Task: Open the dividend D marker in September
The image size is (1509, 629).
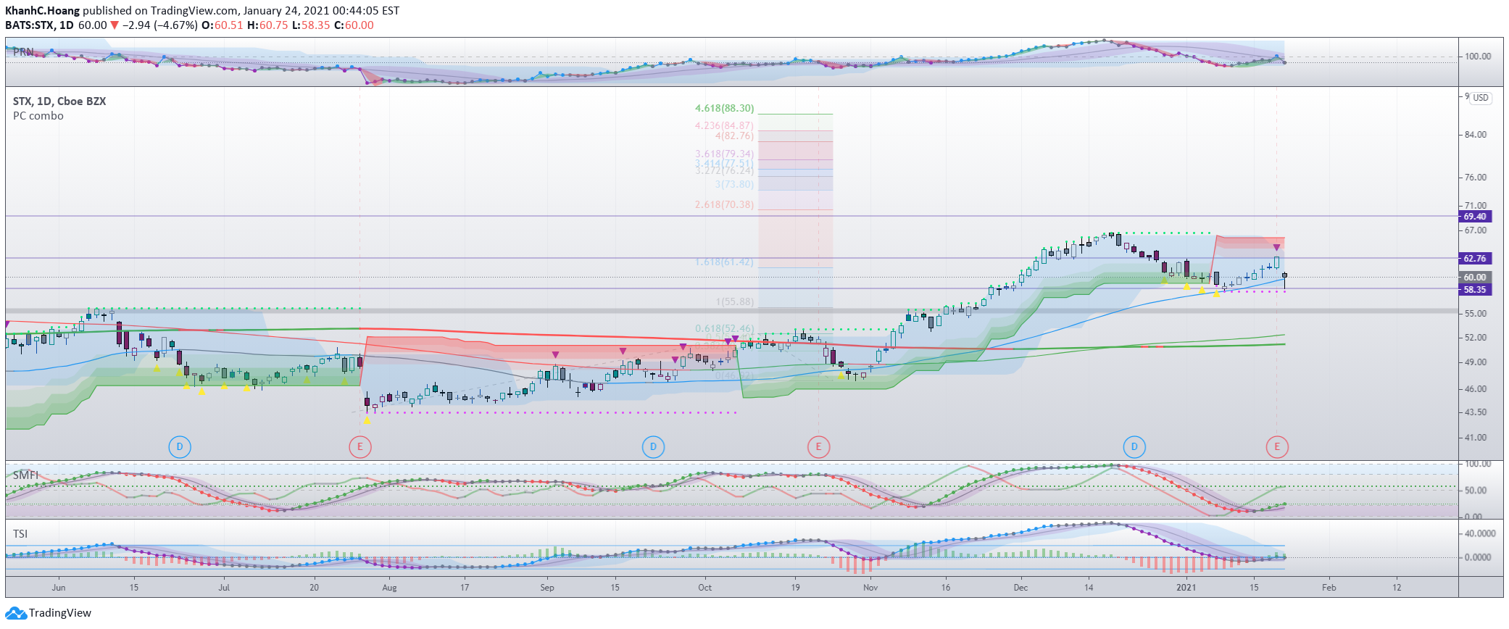Action: (x=653, y=447)
